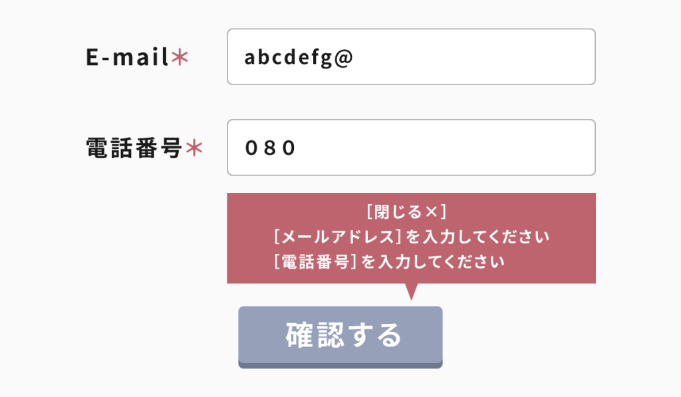The image size is (681, 397).
Task: Click the red asterisk beside E-mail
Action: [x=180, y=59]
